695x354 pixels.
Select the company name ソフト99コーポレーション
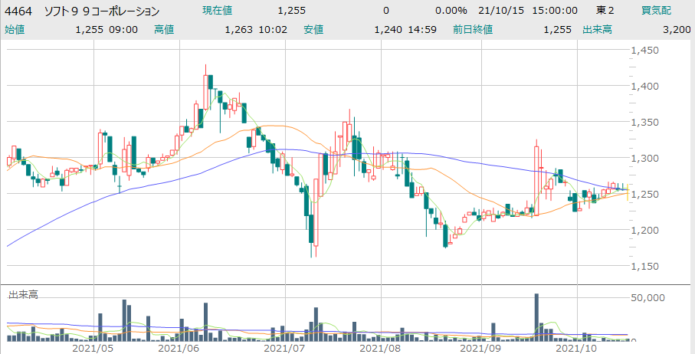click(x=103, y=11)
